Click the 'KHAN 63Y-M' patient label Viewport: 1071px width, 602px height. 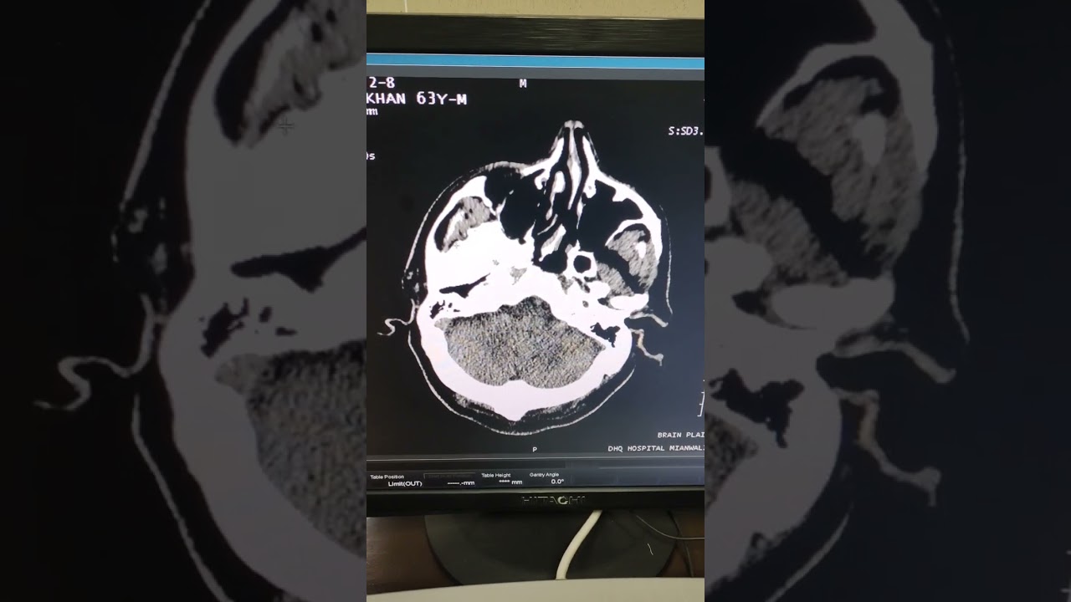pos(417,99)
